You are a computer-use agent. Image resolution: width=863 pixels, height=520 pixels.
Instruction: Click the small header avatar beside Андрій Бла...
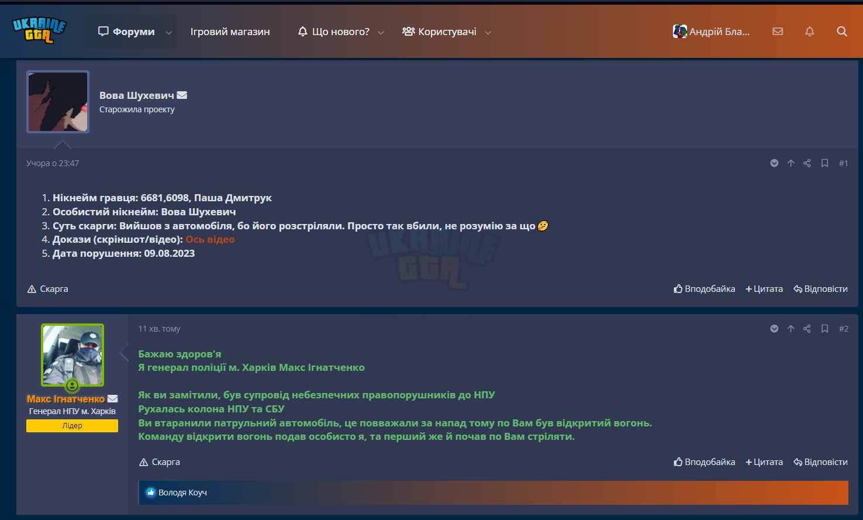(x=679, y=32)
